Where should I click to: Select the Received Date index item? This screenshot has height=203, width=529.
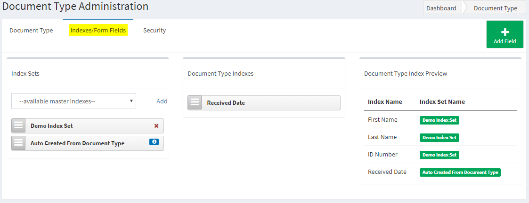click(264, 103)
